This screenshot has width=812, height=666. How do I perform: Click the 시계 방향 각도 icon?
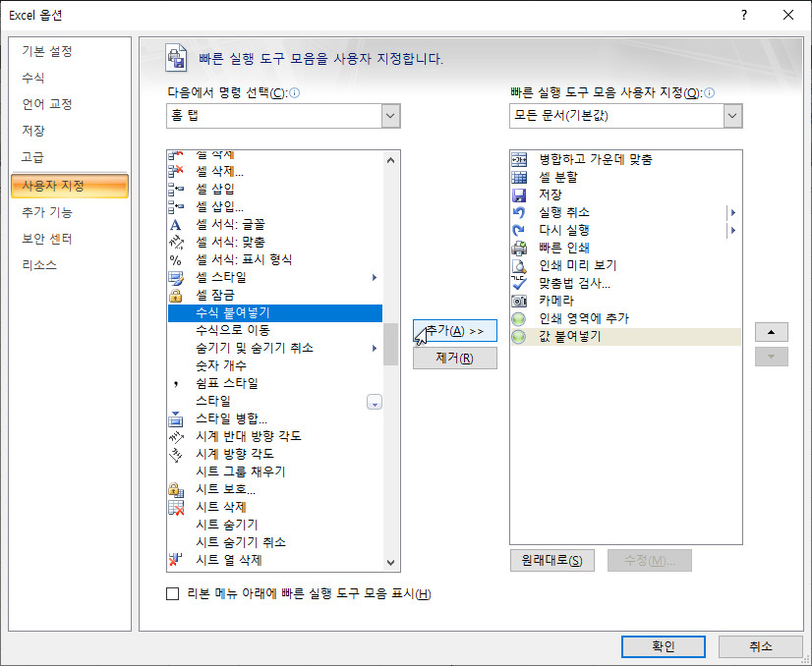176,455
